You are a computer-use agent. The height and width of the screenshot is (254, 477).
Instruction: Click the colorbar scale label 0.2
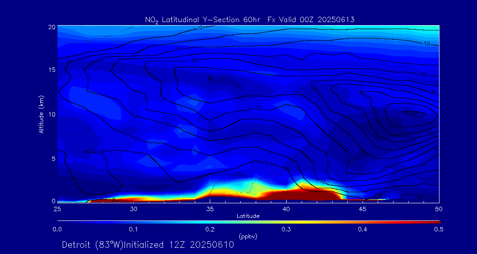coord(210,230)
